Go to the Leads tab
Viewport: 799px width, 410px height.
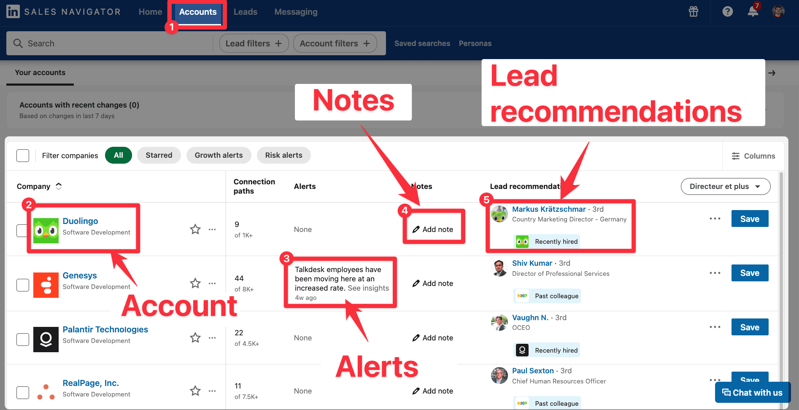coord(246,12)
